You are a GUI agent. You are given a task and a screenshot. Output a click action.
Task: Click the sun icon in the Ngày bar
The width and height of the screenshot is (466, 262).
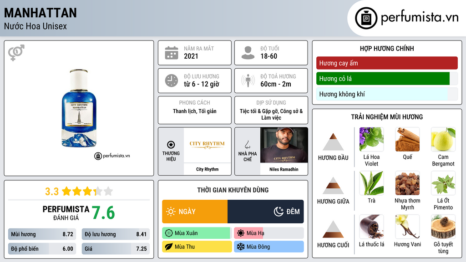coord(171,212)
